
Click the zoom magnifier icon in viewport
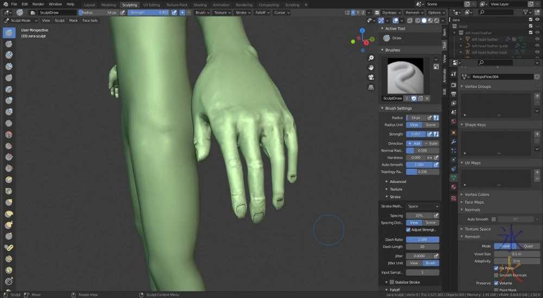click(x=371, y=58)
